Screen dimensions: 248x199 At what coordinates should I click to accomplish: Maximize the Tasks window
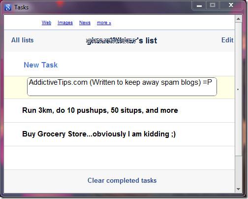213,5
